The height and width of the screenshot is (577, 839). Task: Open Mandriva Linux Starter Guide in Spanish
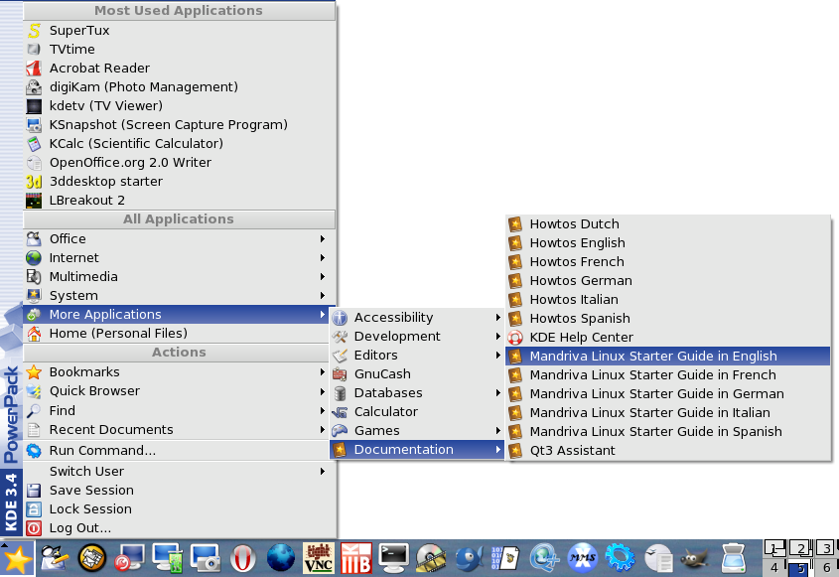(668, 431)
